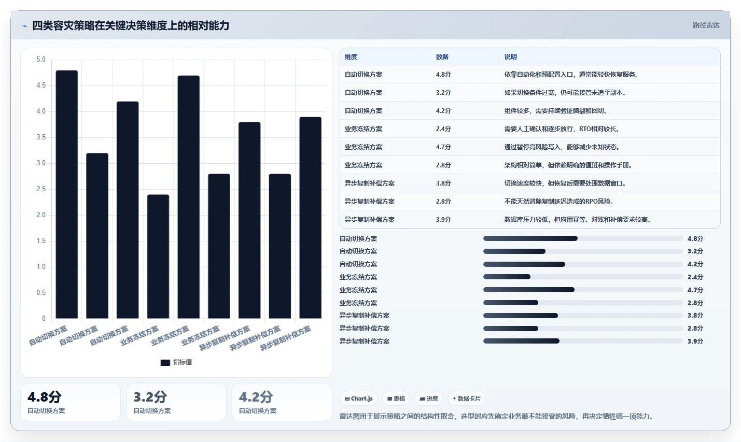This screenshot has height=442, width=741.
Task: Click the chart bar reaching 4.7
Action: coord(189,197)
